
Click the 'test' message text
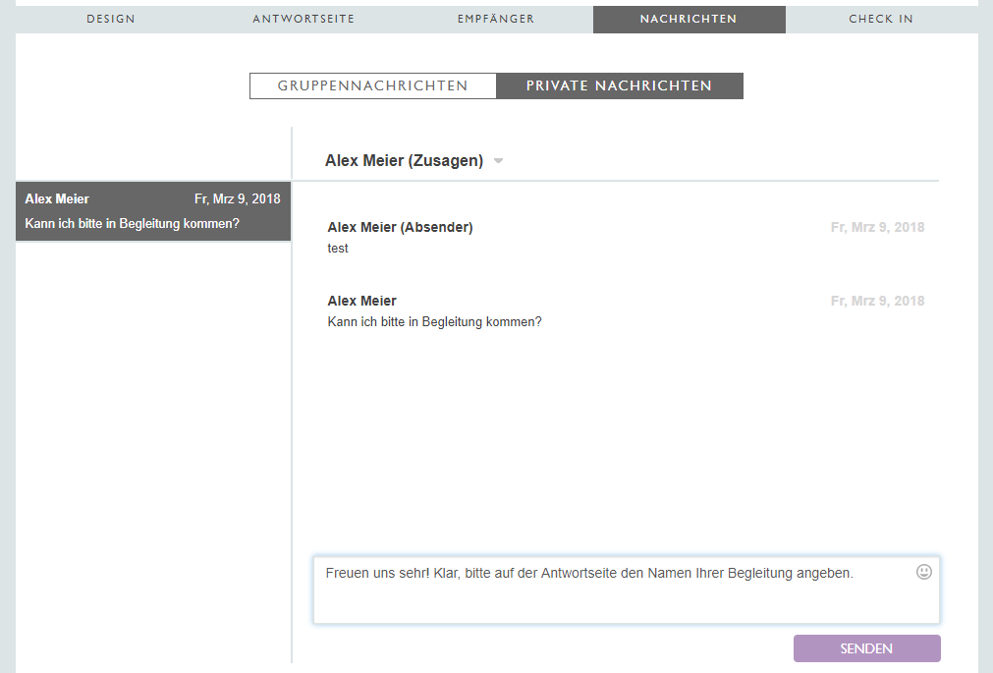tap(338, 249)
